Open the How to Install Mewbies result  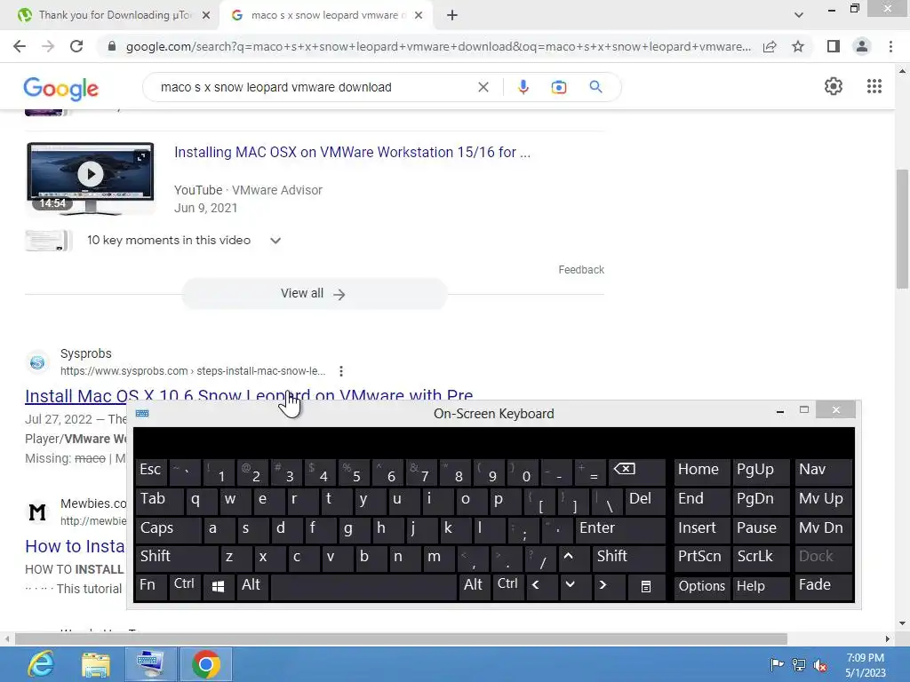75,546
